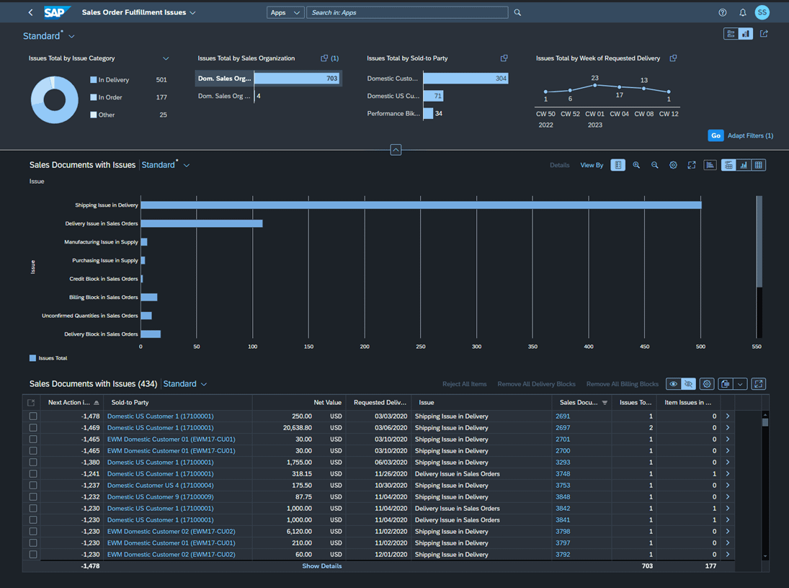Click the share icon in page header
This screenshot has width=789, height=588.
764,34
